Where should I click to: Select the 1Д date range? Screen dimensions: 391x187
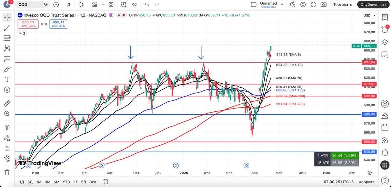[22, 182]
